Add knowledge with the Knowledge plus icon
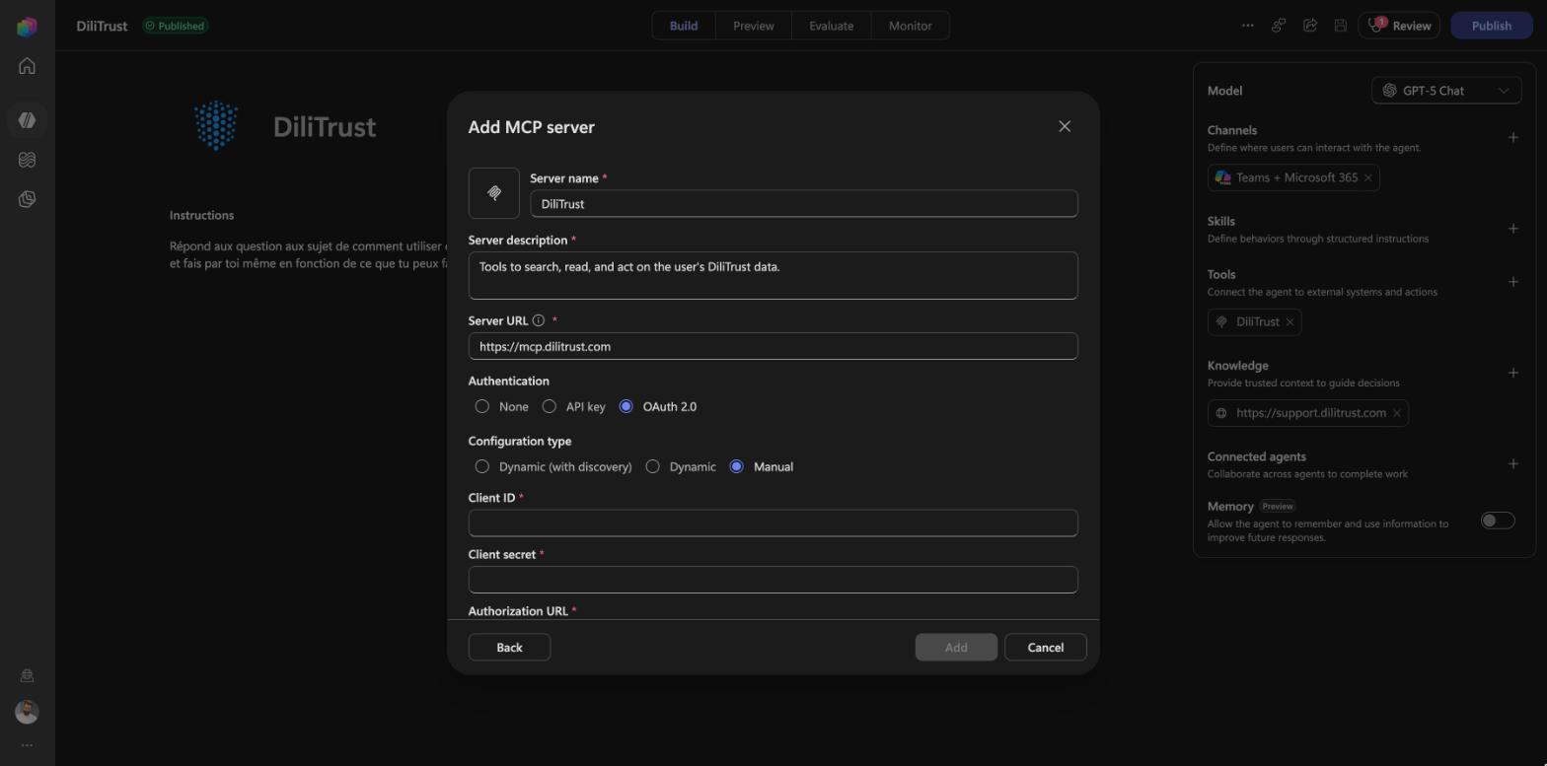Viewport: 1547px width, 766px height. click(x=1513, y=373)
